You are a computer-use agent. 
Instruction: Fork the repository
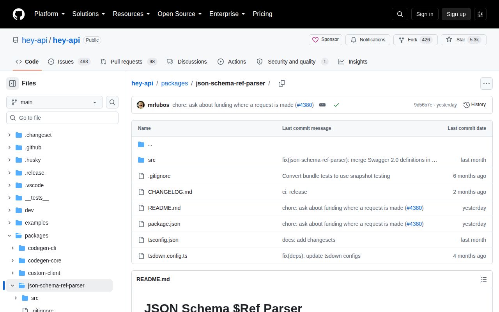click(416, 40)
